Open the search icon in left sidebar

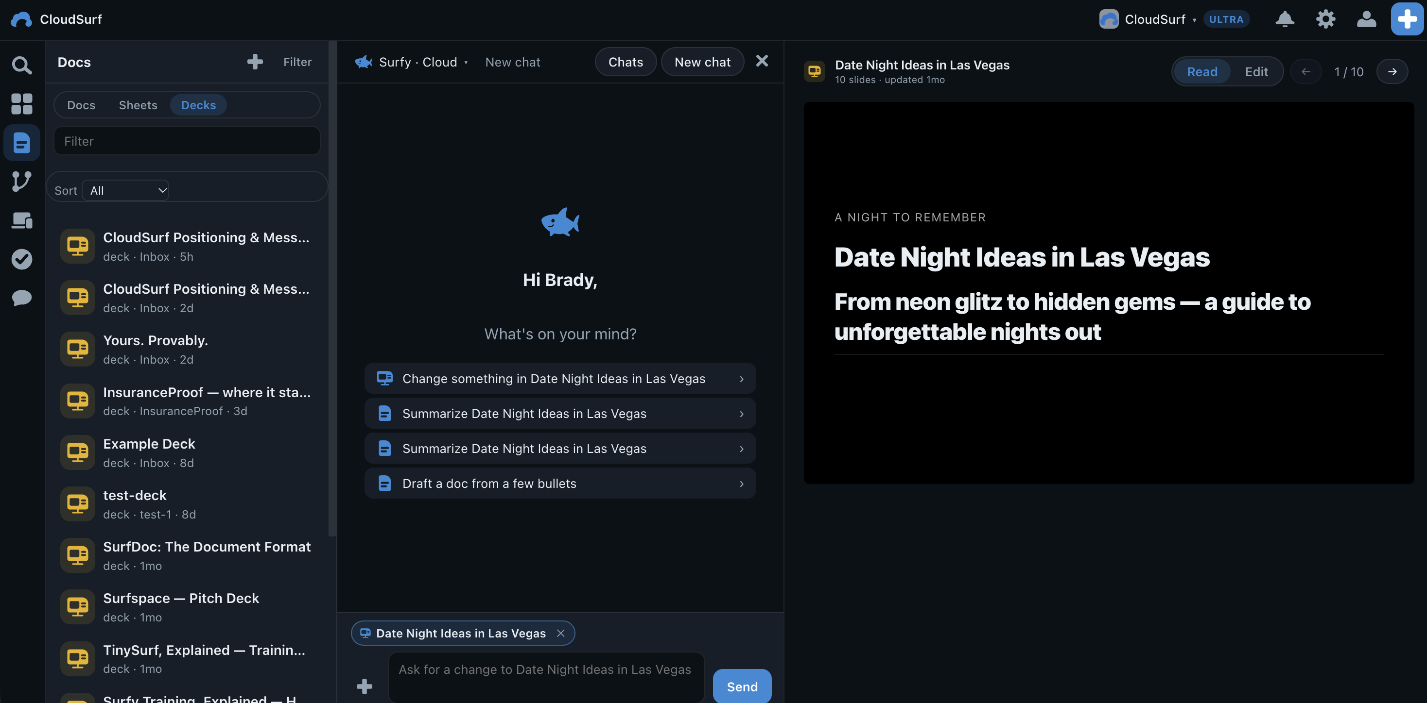[x=21, y=66]
